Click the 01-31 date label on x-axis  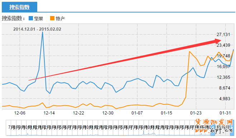point(225,113)
